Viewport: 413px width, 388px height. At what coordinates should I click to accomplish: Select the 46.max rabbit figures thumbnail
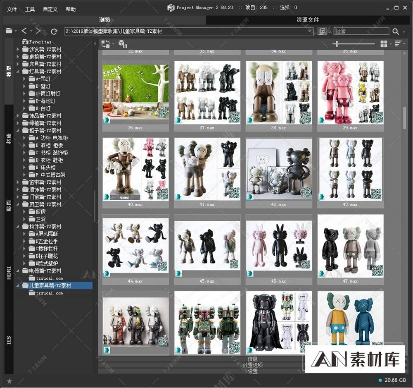[x=279, y=249]
